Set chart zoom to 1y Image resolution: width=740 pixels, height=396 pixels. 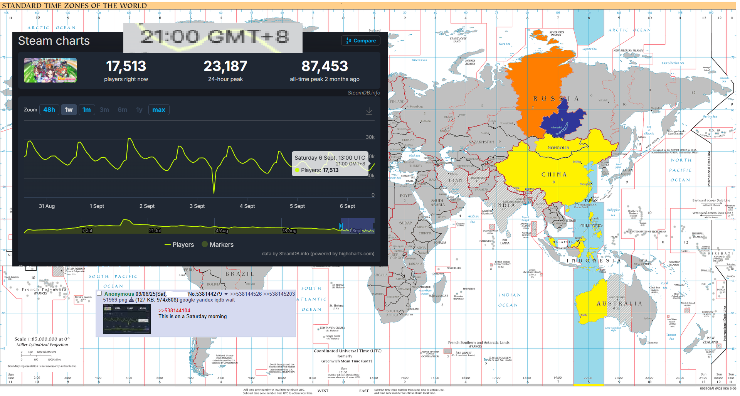click(139, 110)
